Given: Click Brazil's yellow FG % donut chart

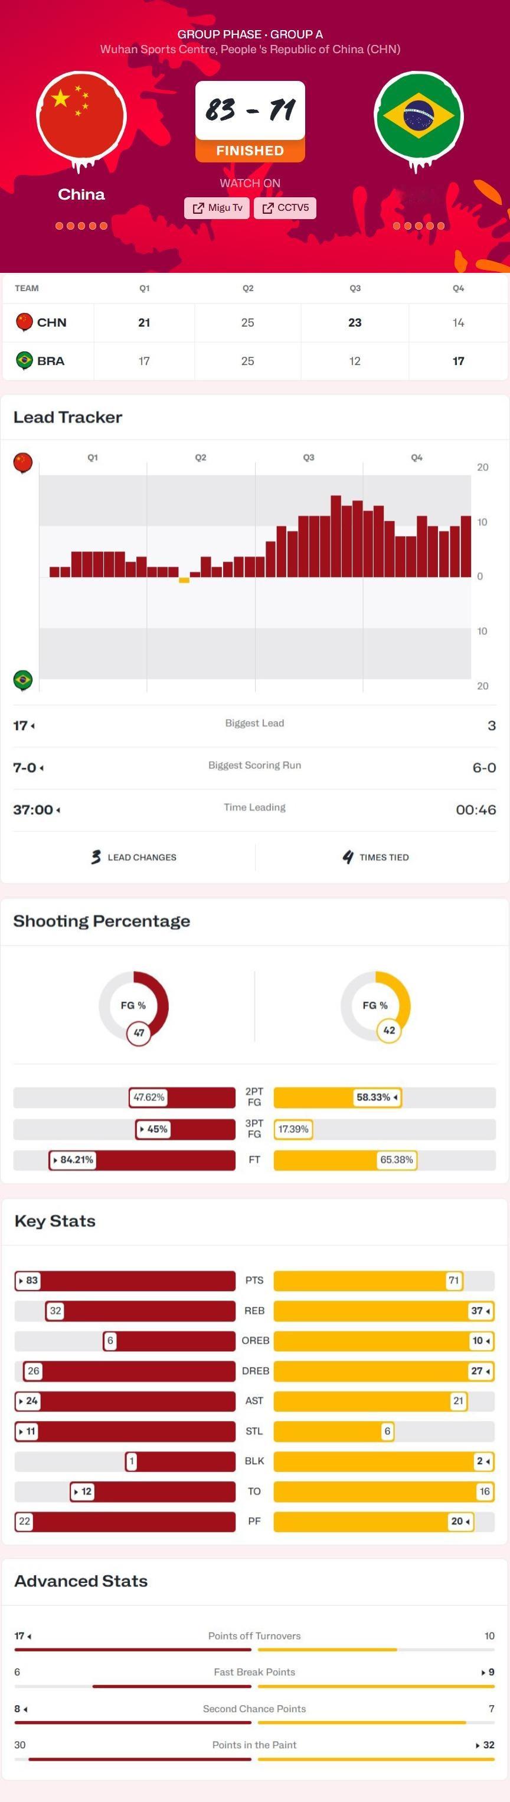Looking at the screenshot, I should click(375, 1006).
